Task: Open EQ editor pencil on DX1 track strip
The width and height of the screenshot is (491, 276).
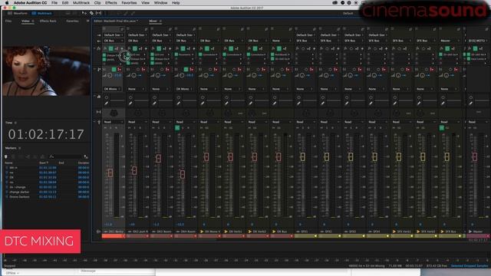Action: [107, 103]
